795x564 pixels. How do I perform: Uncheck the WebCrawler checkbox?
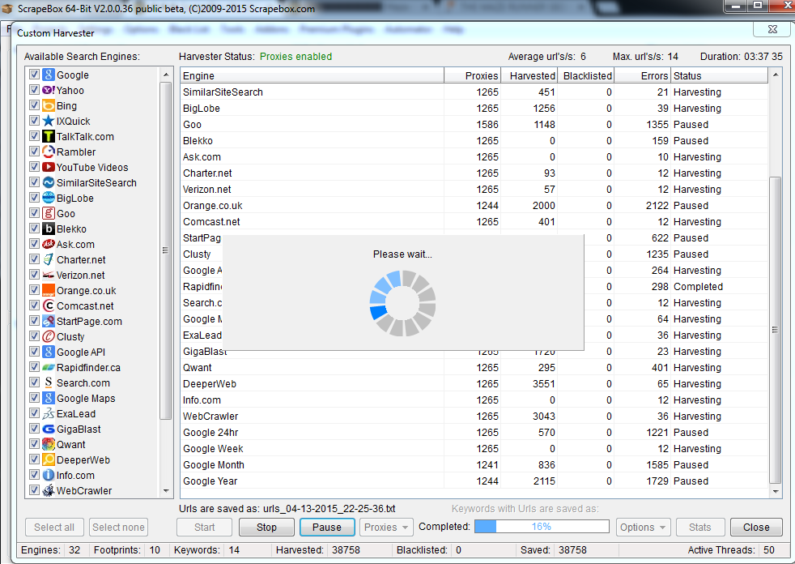click(x=34, y=490)
